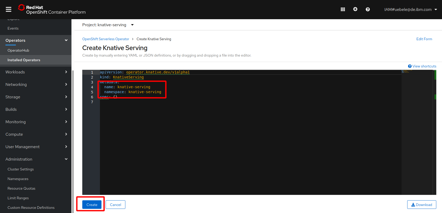Expand the Networking nav section
The height and width of the screenshot is (213, 442).
coord(36,85)
